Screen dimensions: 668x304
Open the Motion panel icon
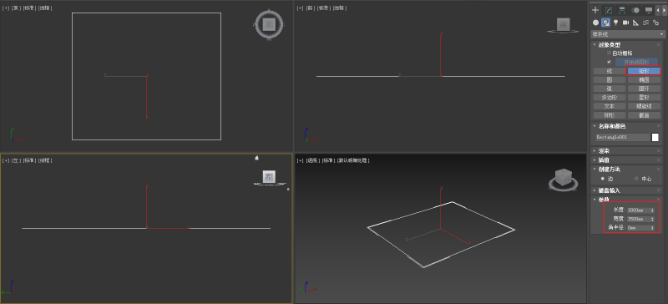click(x=635, y=10)
